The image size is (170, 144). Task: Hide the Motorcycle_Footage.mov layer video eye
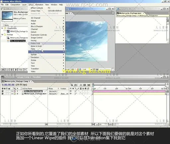(x=3, y=94)
